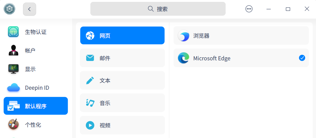Open the Accounts (帐户) settings icon
Viewport: 316px width, 138px height.
(13, 50)
